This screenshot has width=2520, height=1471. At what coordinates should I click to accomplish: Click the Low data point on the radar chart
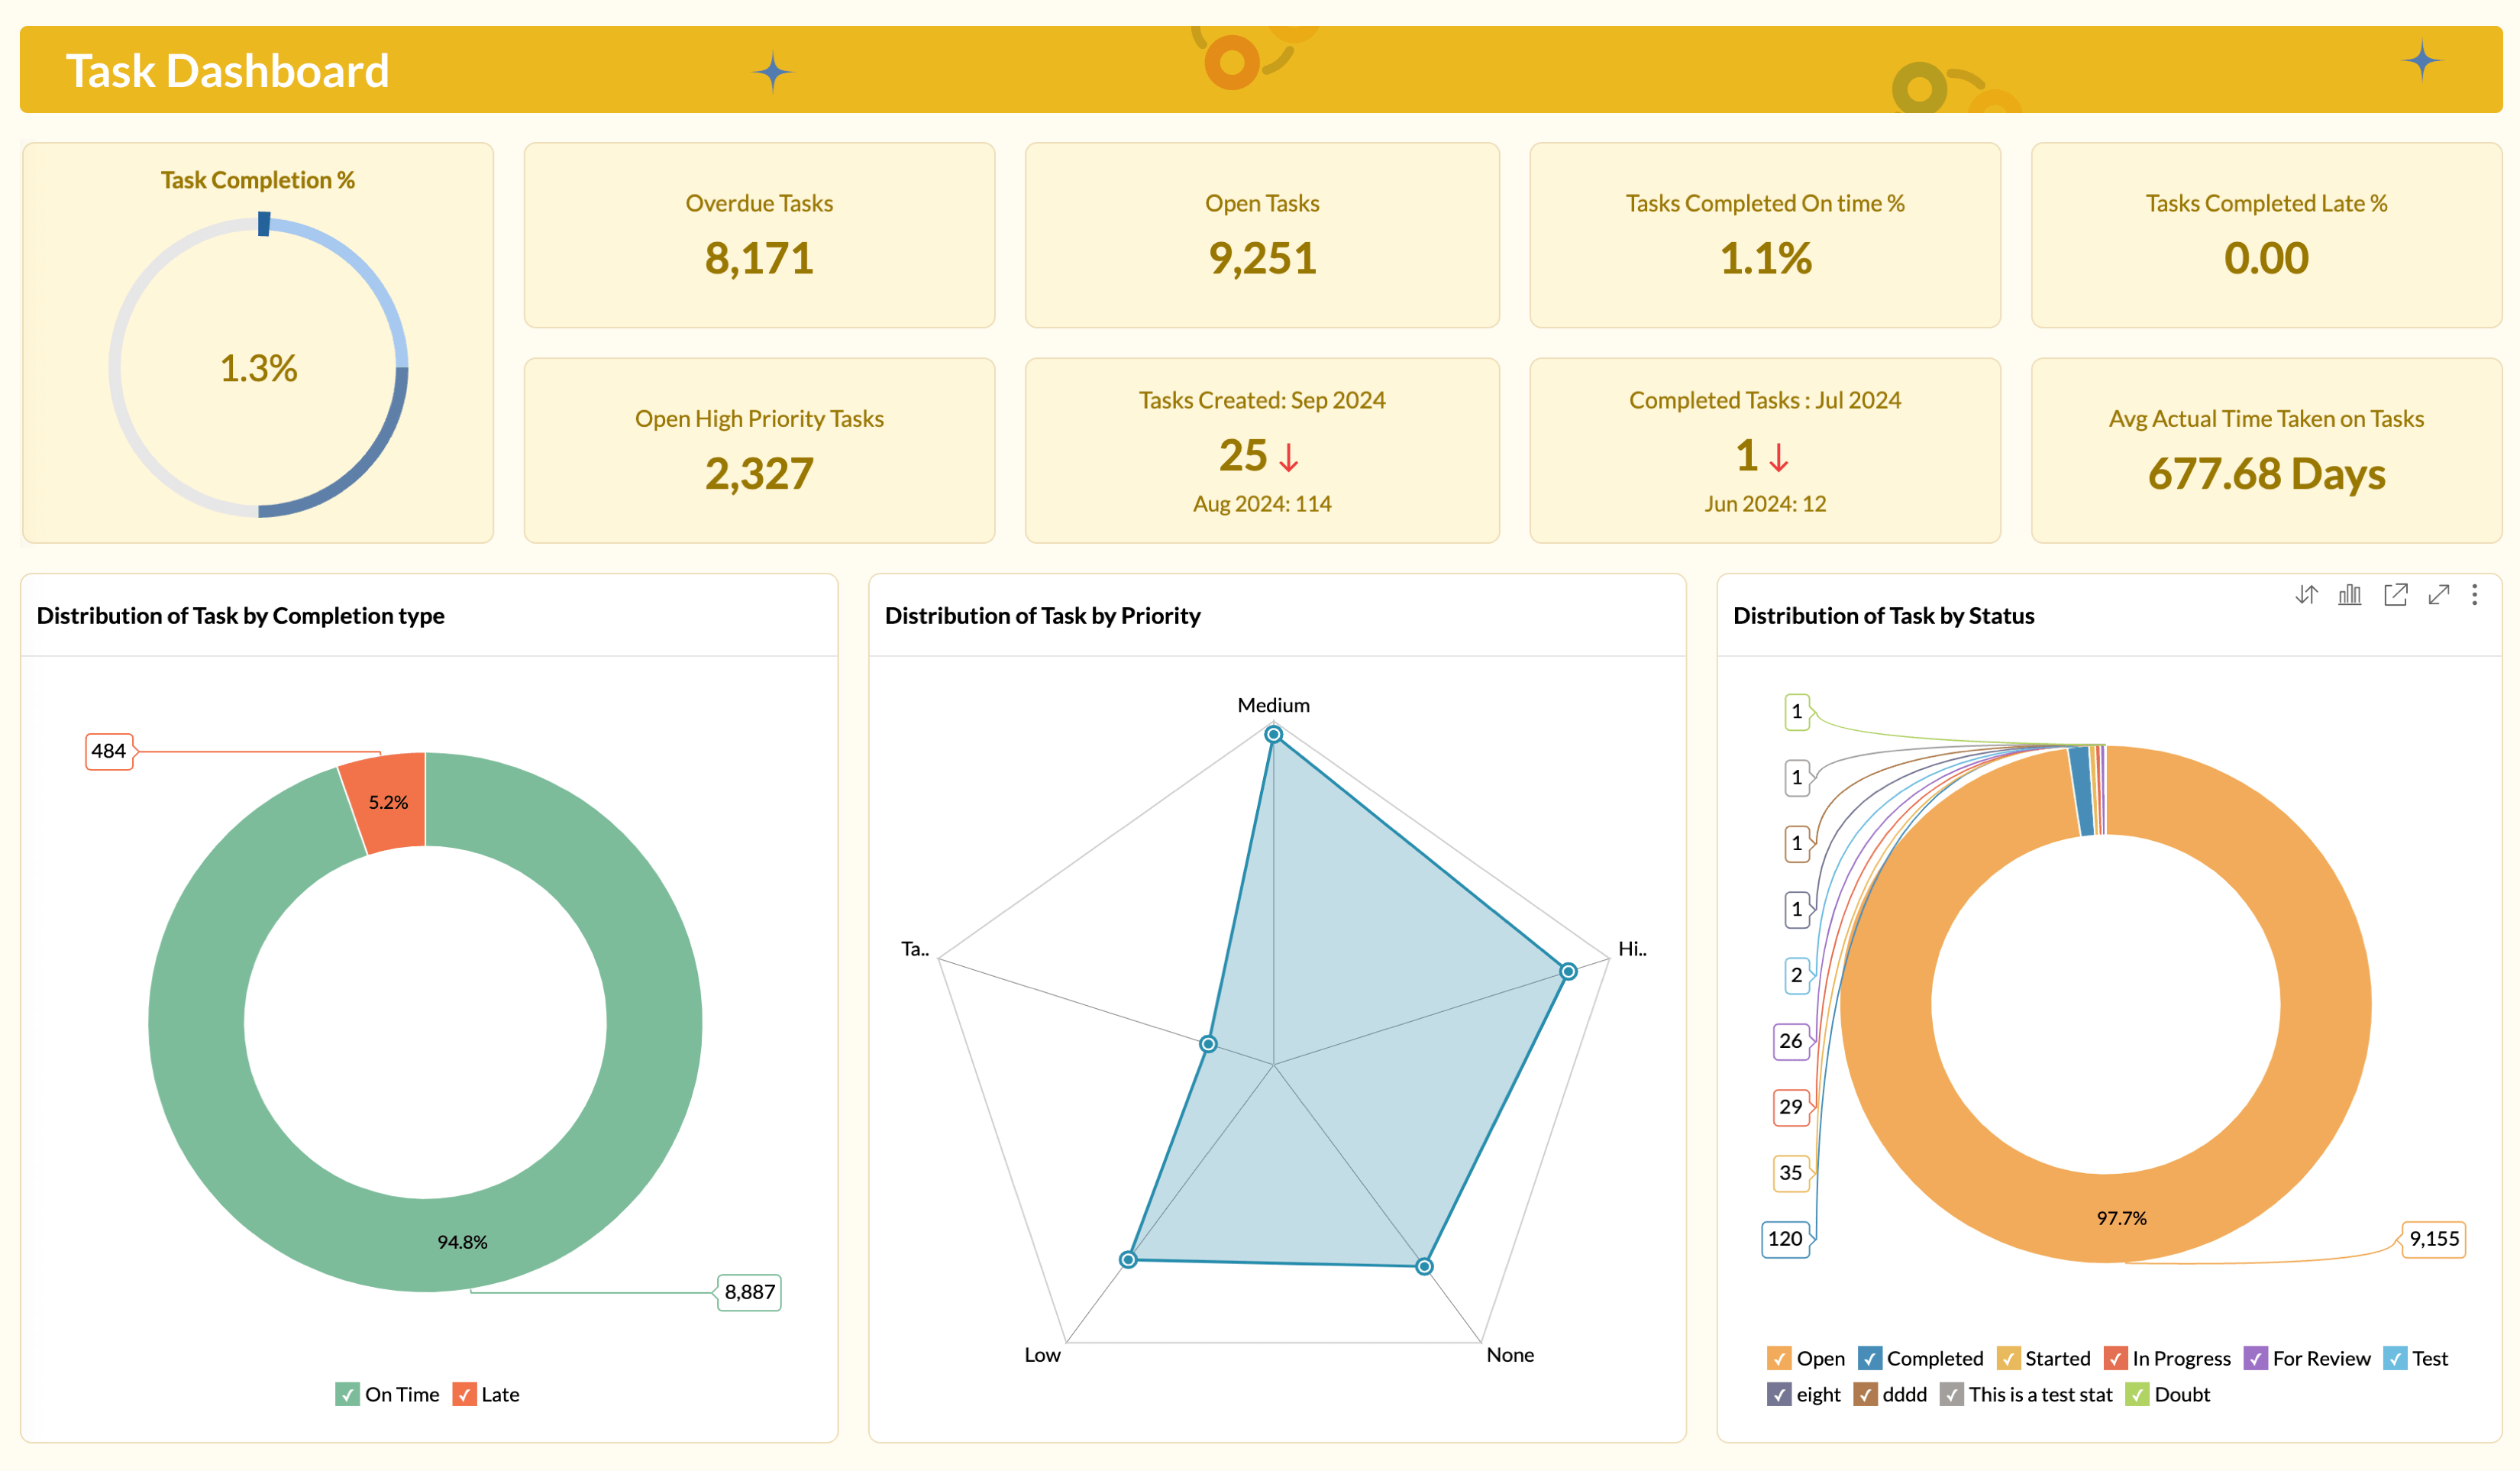tap(1128, 1259)
